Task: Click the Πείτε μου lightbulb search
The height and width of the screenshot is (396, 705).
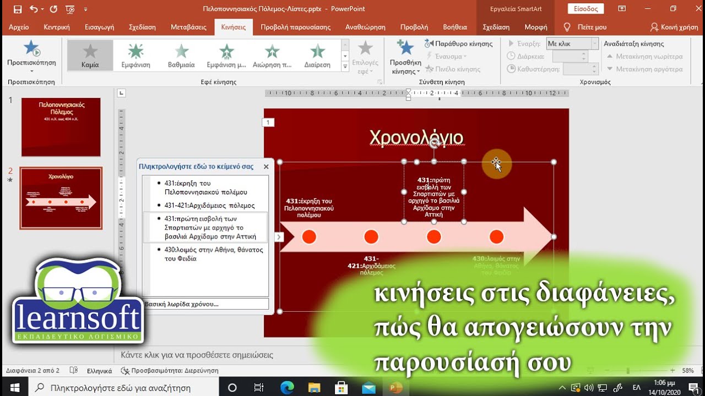Action: (585, 27)
